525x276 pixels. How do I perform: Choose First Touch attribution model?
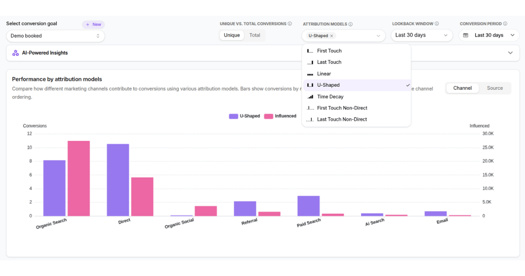[x=357, y=51]
